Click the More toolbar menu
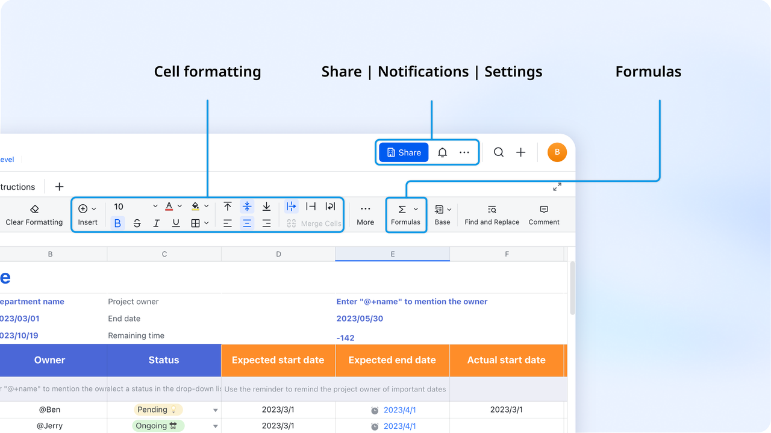The image size is (771, 433). coord(365,214)
